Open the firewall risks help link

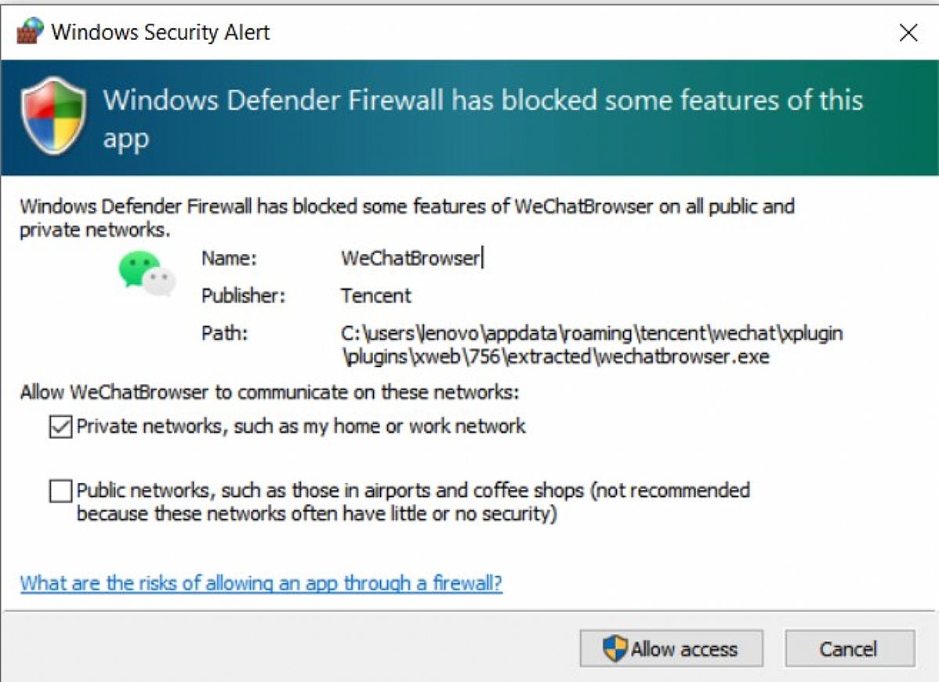pyautogui.click(x=261, y=583)
